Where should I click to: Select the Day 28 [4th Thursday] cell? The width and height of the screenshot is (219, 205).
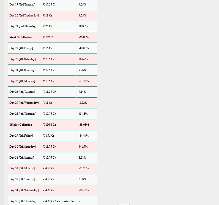23,114
